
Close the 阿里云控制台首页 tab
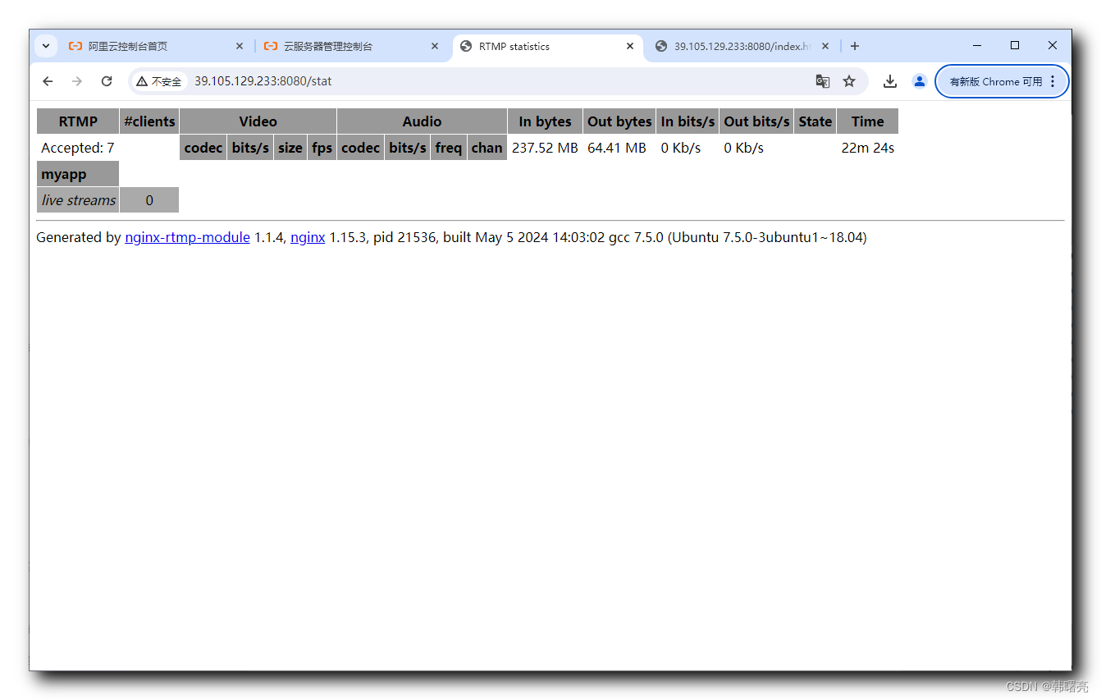pyautogui.click(x=240, y=47)
